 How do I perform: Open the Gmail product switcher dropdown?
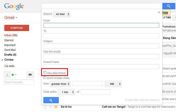[11, 18]
